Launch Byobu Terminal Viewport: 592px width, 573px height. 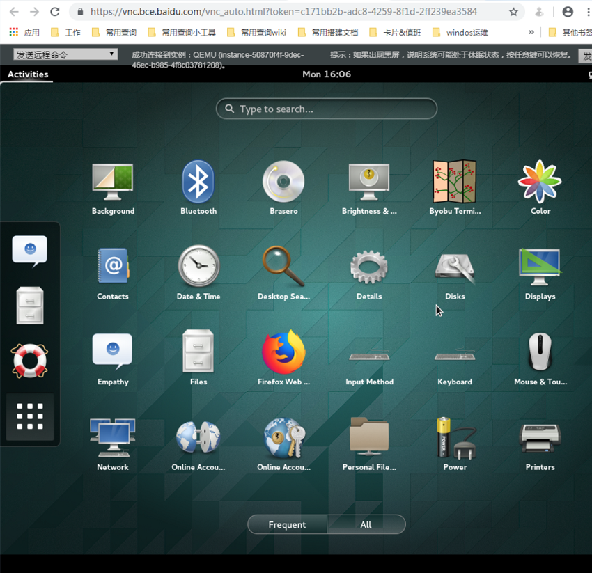click(x=455, y=187)
